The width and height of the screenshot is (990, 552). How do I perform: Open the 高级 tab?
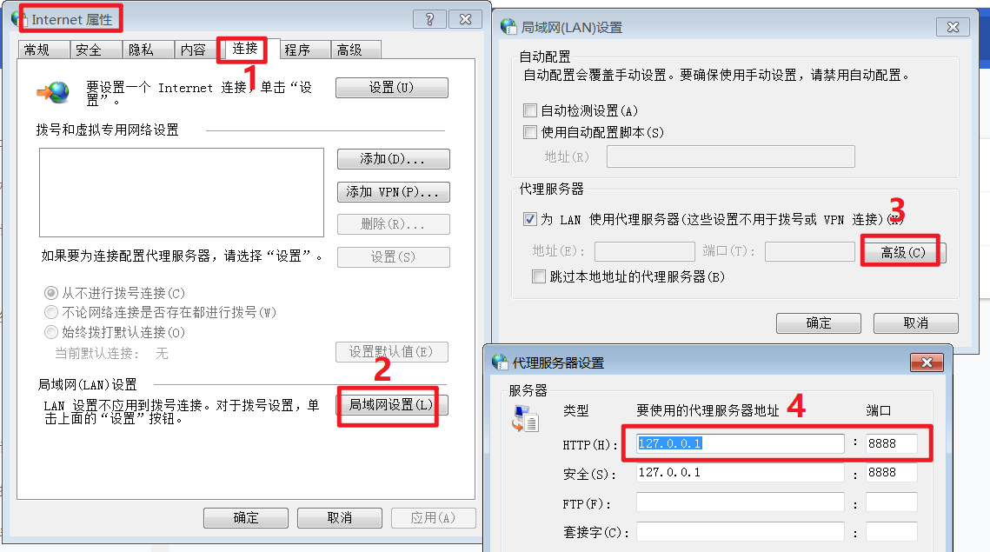(x=349, y=50)
